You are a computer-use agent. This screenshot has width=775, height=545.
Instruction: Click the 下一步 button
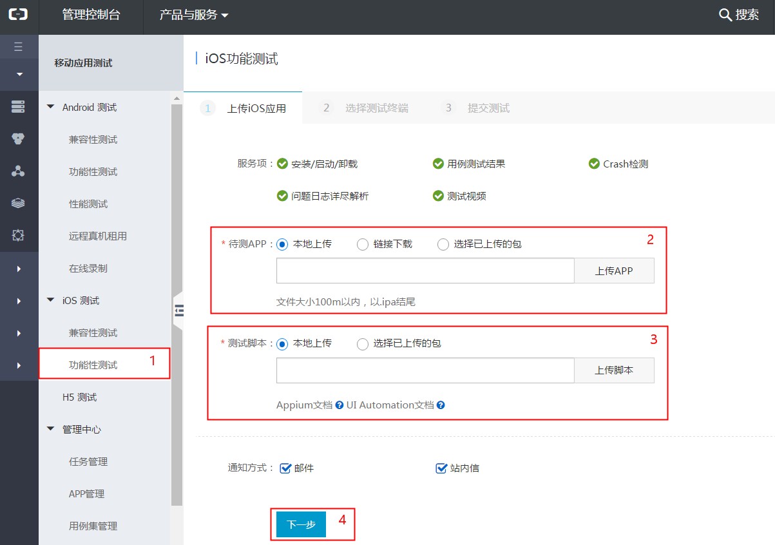tap(301, 524)
